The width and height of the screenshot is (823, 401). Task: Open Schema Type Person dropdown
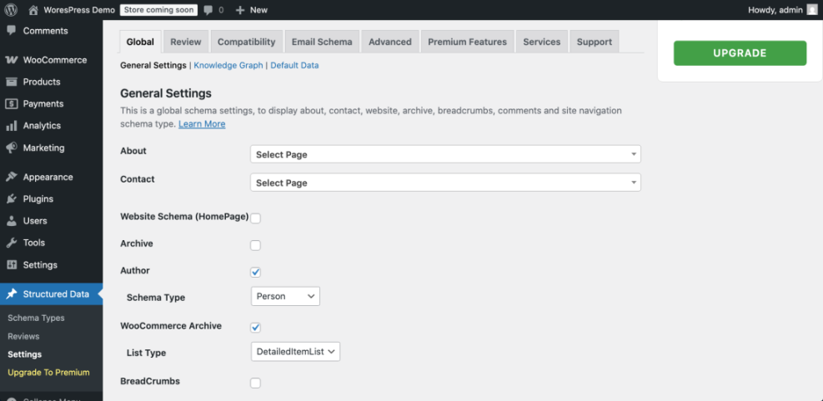pos(285,296)
